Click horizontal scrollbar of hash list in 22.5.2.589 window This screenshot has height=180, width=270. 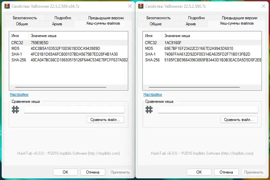tap(61, 87)
